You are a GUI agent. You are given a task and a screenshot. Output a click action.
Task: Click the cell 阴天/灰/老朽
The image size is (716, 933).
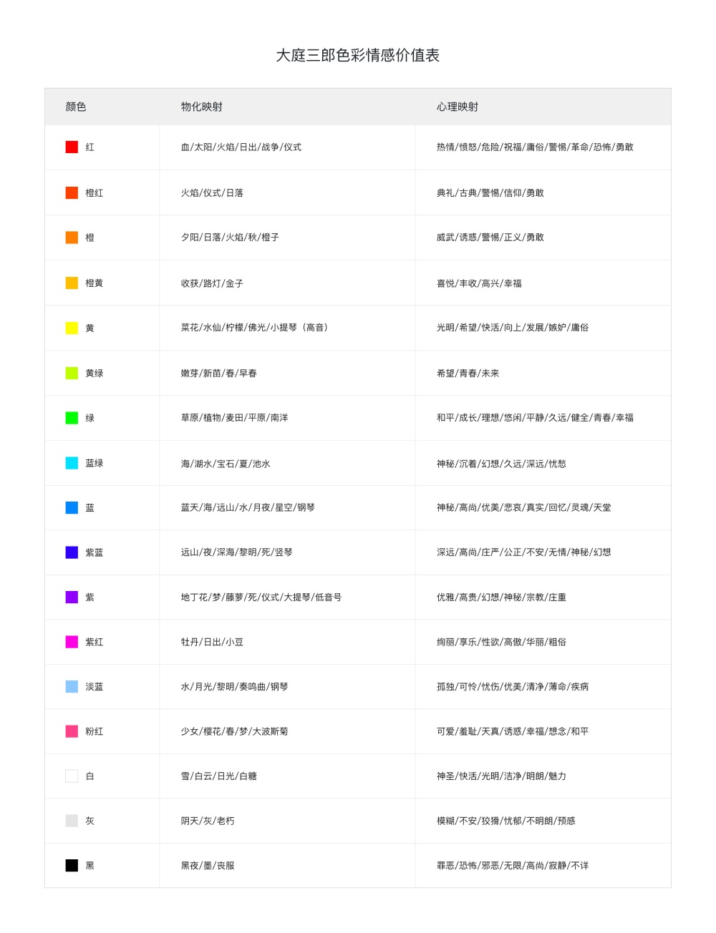[x=287, y=821]
